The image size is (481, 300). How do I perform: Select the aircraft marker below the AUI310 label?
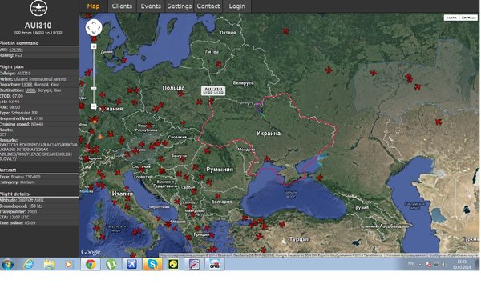(x=212, y=101)
